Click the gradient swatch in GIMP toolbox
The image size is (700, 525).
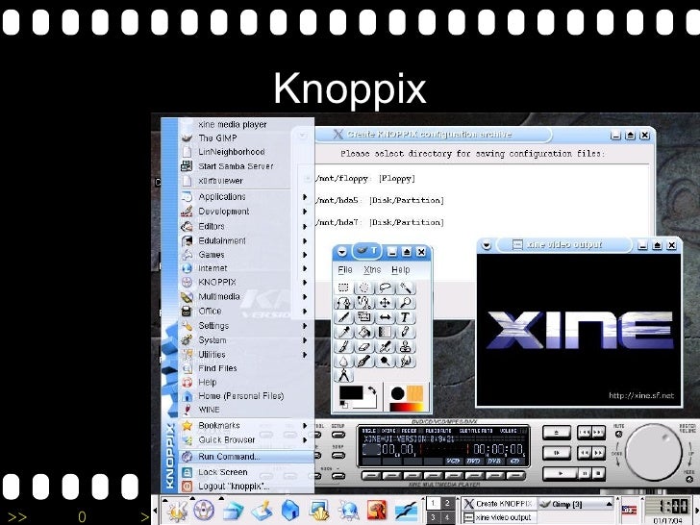406,407
